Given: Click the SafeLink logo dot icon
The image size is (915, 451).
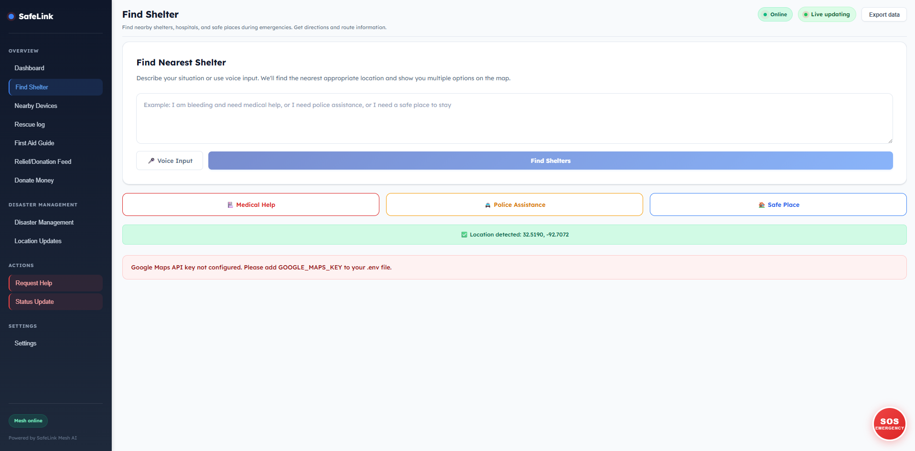Looking at the screenshot, I should 11,16.
